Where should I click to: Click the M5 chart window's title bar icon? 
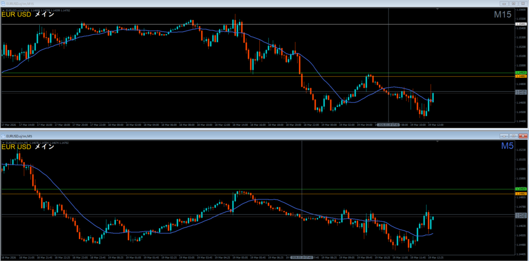click(x=4, y=136)
